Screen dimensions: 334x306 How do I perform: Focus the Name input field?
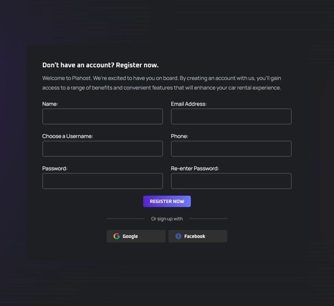pyautogui.click(x=102, y=116)
